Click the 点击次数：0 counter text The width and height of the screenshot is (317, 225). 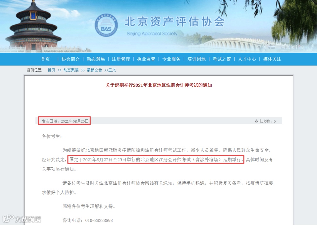pos(265,121)
